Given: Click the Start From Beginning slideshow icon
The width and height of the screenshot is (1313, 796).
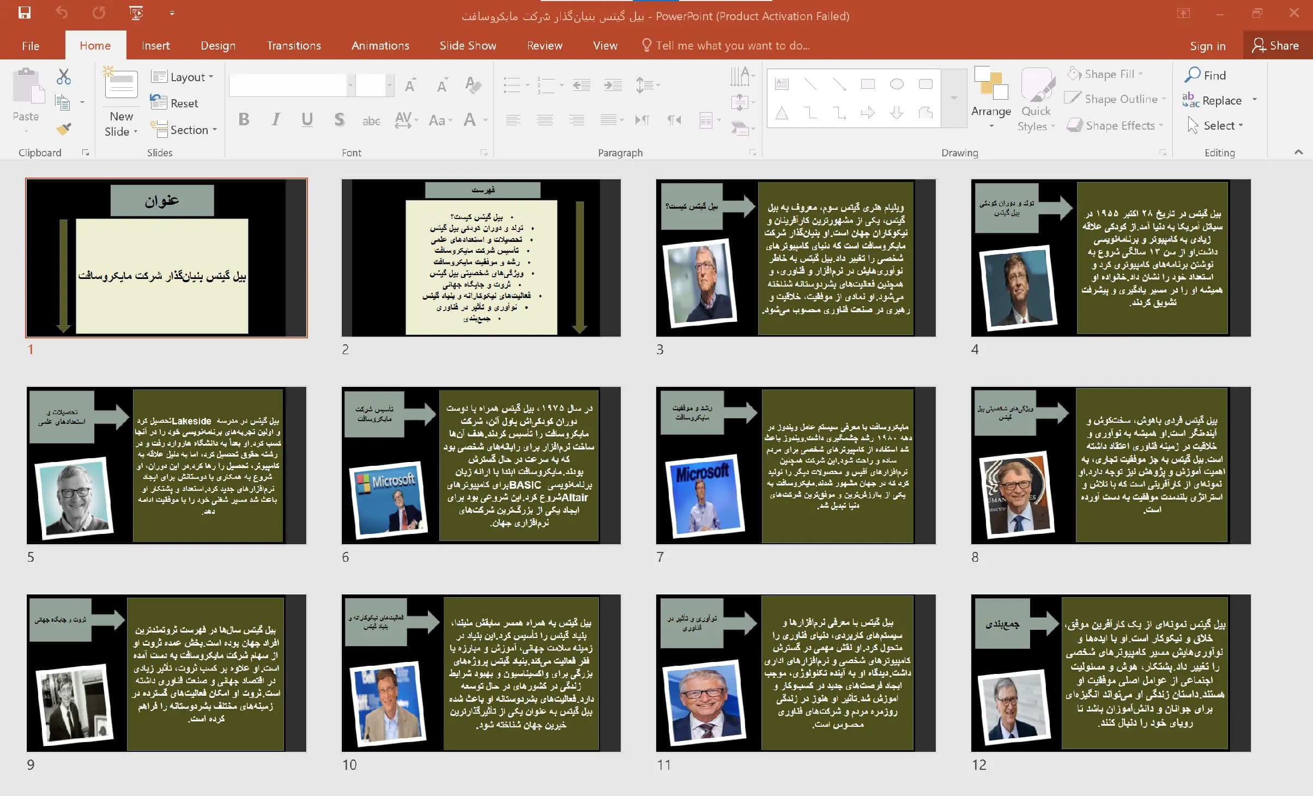Looking at the screenshot, I should coord(136,13).
